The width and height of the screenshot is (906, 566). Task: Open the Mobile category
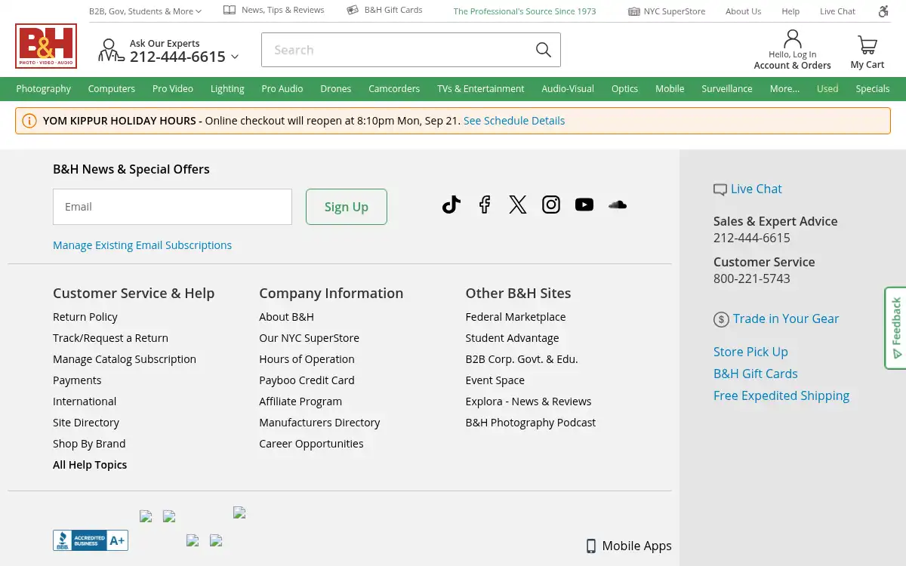coord(670,88)
